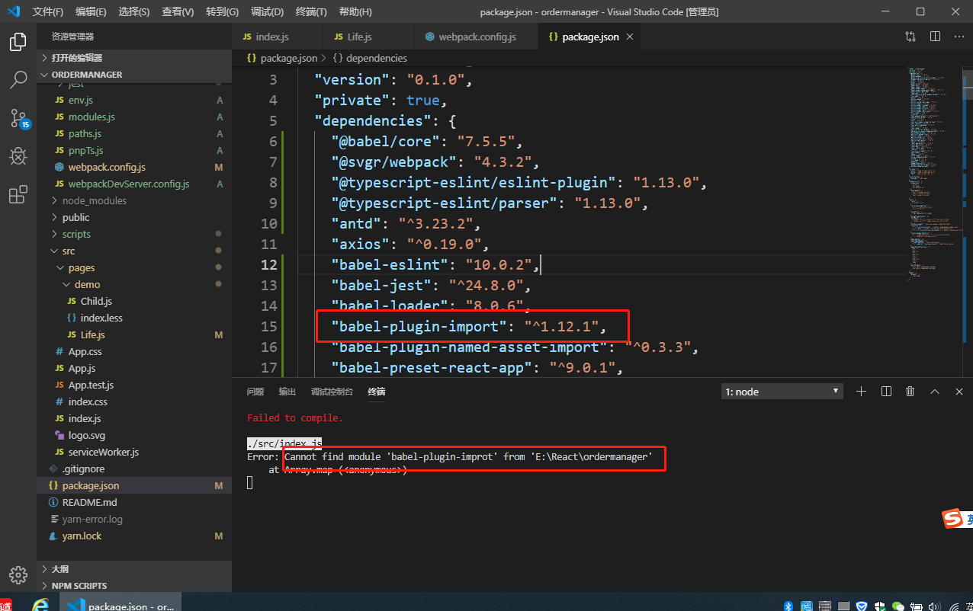Maximize the panel with the up chevron

click(935, 392)
